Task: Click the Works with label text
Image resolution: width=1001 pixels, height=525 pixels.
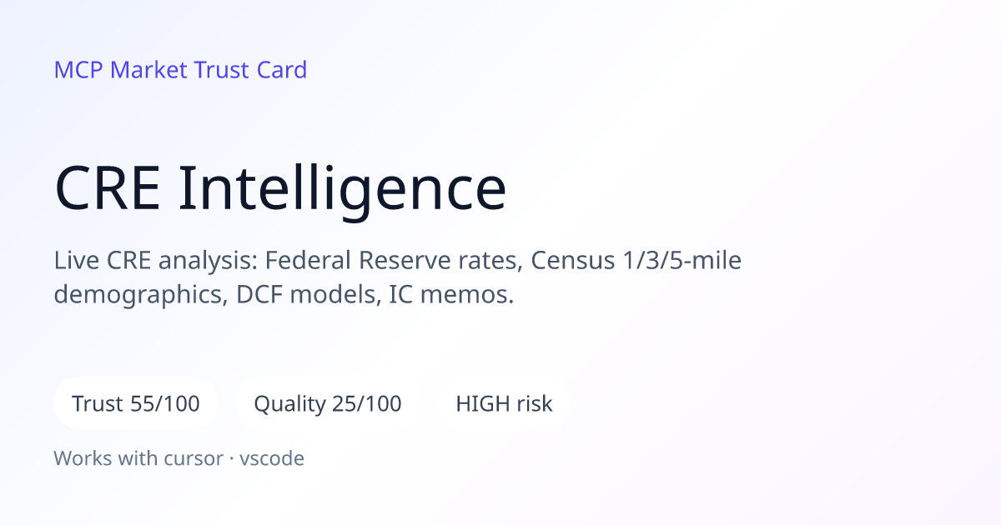Action: 108,458
